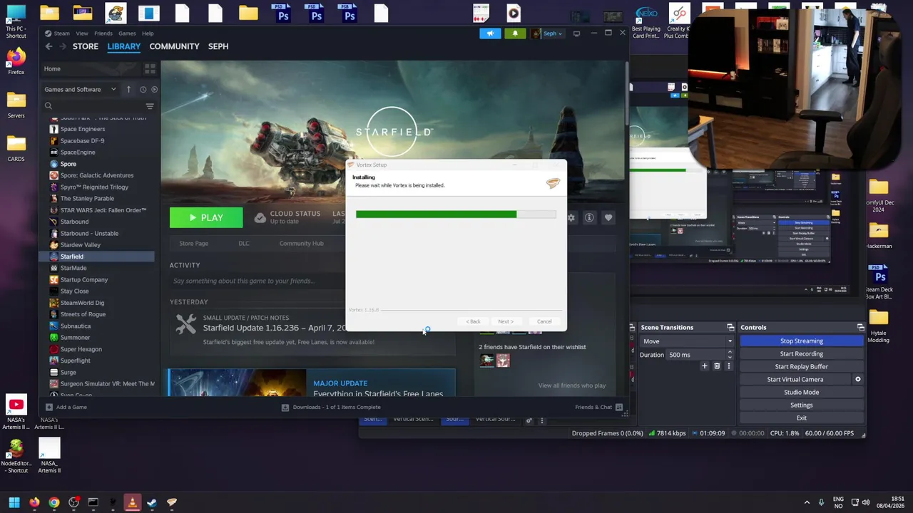Go to the STORE tab
Image resolution: width=913 pixels, height=513 pixels.
pyautogui.click(x=85, y=46)
